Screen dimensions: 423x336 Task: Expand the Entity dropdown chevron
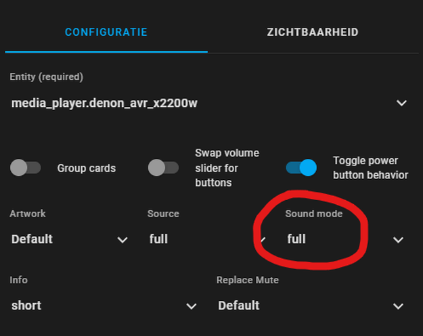(402, 103)
